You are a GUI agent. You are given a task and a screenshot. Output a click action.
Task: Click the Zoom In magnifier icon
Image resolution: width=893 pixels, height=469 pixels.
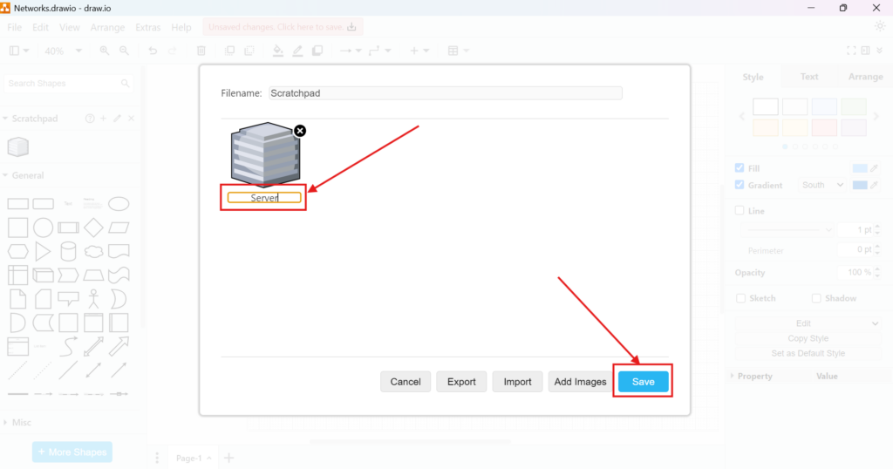pyautogui.click(x=105, y=51)
